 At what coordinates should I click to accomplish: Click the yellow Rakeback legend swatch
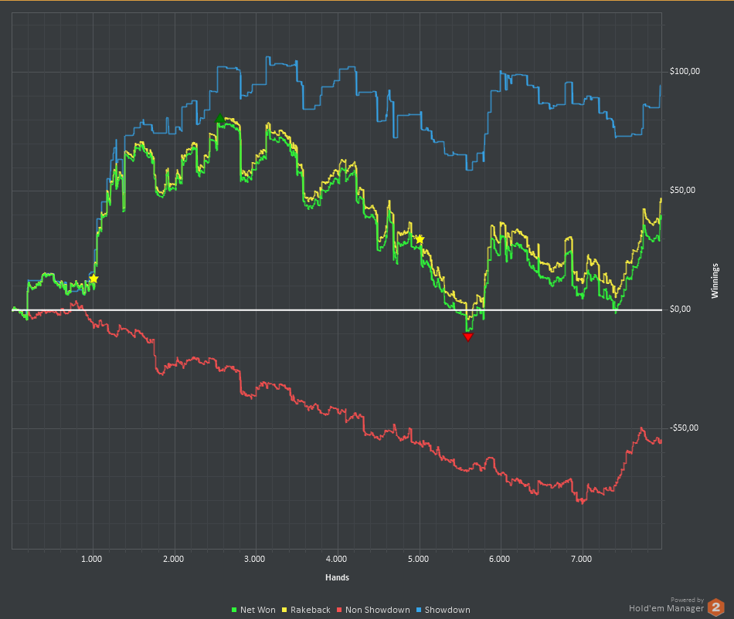coord(285,611)
